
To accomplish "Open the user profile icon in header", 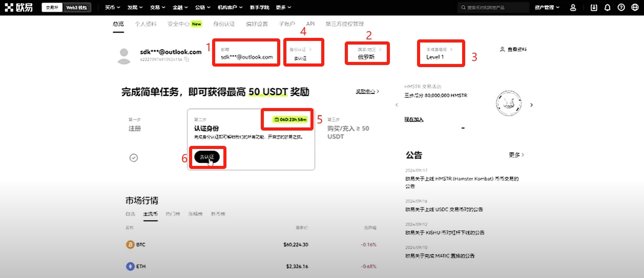I will pos(573,8).
